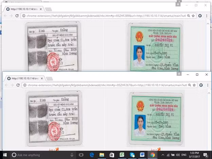Image resolution: width=212 pixels, height=159 pixels.
Task: Open the Windows Start menu
Action: pos(5,155)
